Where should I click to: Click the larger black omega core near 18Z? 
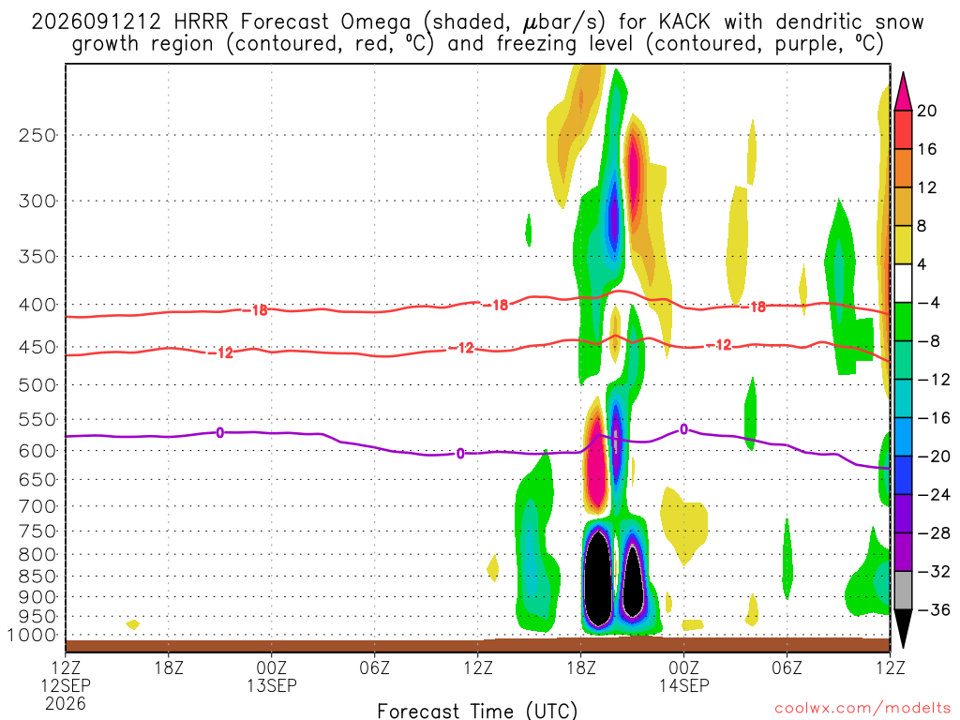click(x=598, y=577)
